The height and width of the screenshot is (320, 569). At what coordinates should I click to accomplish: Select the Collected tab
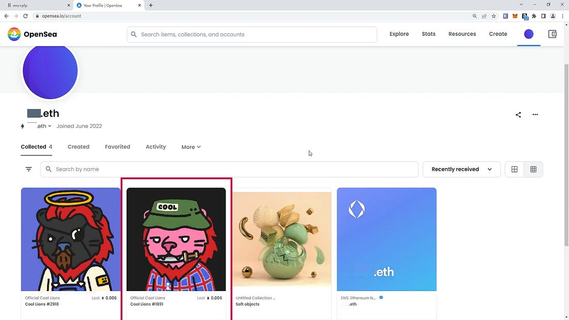click(36, 147)
